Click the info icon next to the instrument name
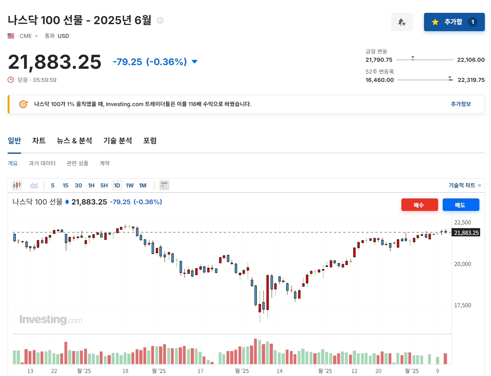Viewport: 491px width, 376px height. click(x=159, y=20)
